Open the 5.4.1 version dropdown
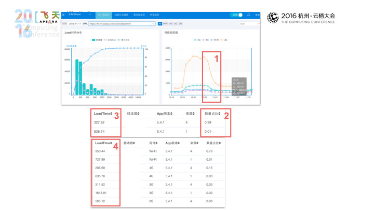This screenshot has width=374, height=210. point(249,23)
